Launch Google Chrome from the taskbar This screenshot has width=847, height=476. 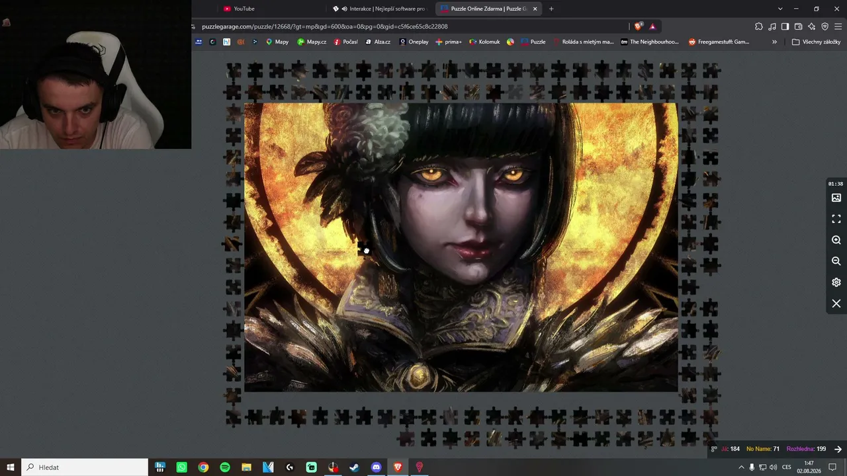coord(203,467)
